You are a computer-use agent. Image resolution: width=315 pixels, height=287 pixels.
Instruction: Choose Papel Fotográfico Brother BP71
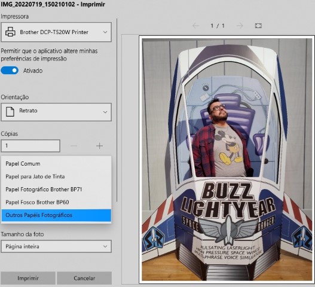[x=56, y=190]
